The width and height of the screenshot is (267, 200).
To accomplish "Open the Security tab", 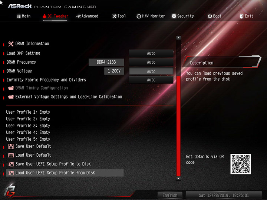I will pyautogui.click(x=183, y=16).
